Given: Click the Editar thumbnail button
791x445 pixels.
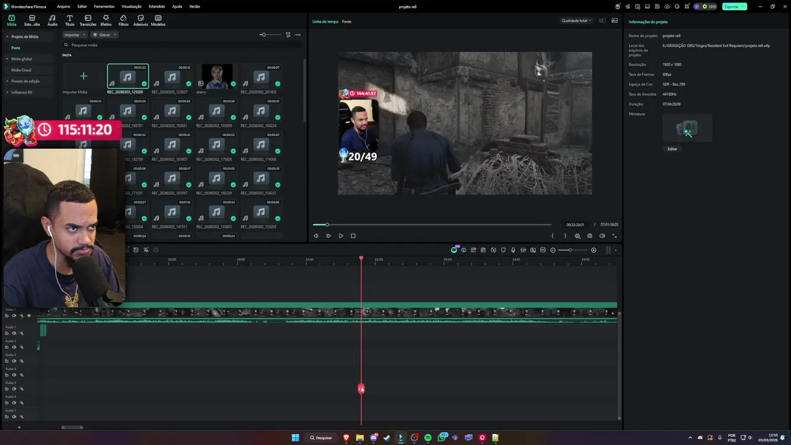Looking at the screenshot, I should (x=672, y=149).
